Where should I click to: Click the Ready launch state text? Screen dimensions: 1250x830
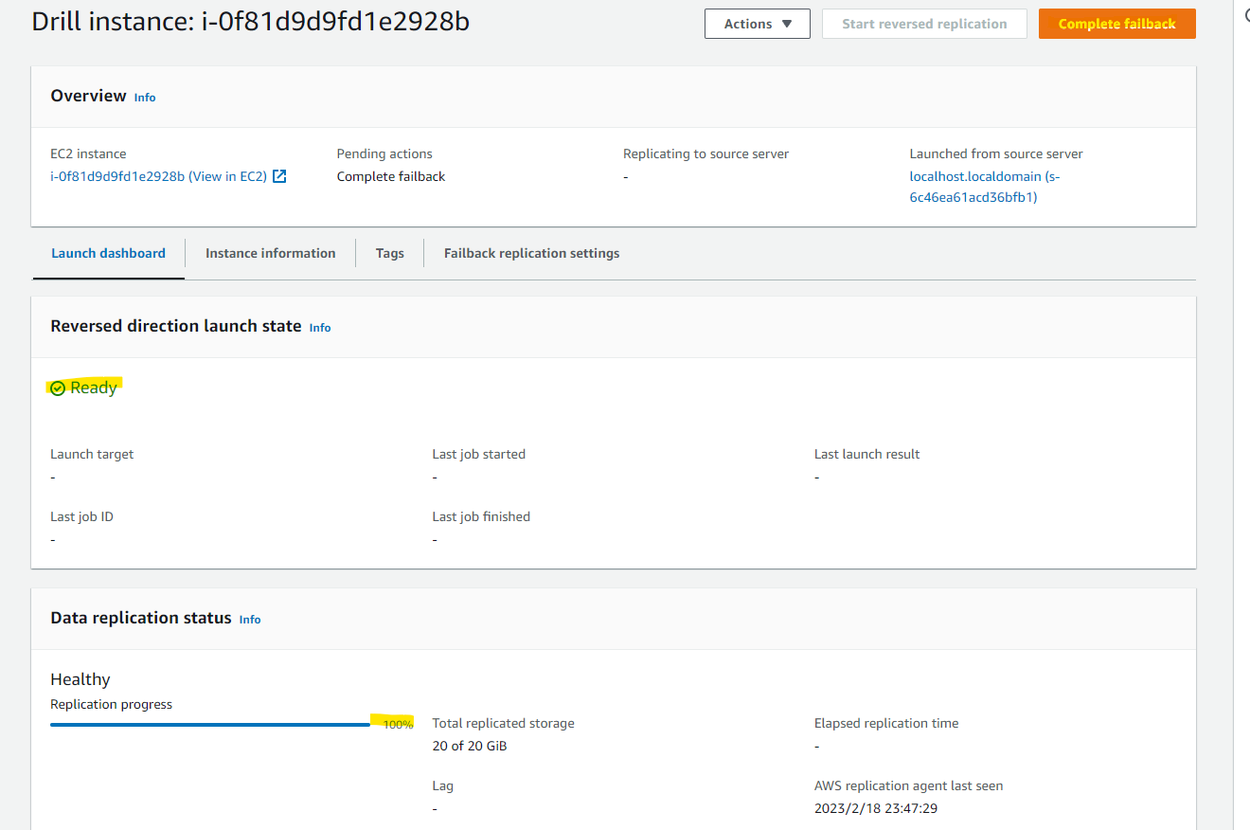coord(94,388)
